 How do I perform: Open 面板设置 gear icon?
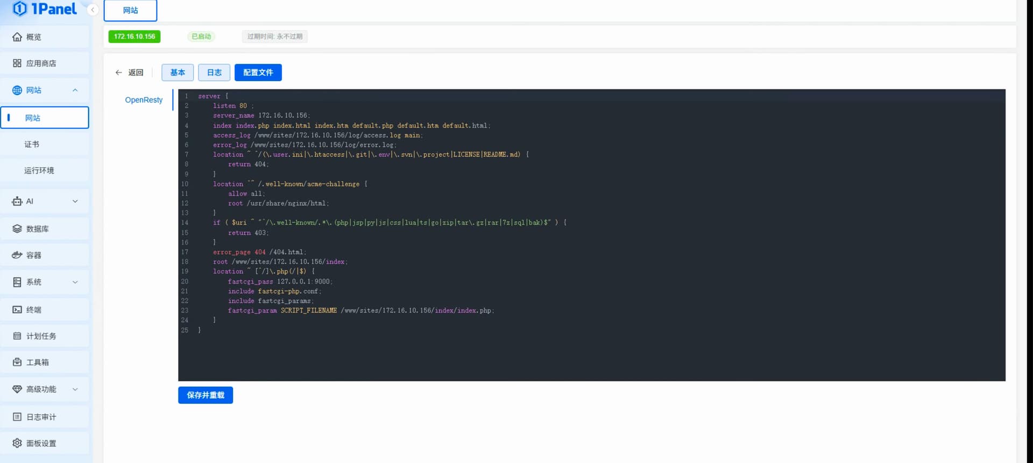(x=17, y=443)
